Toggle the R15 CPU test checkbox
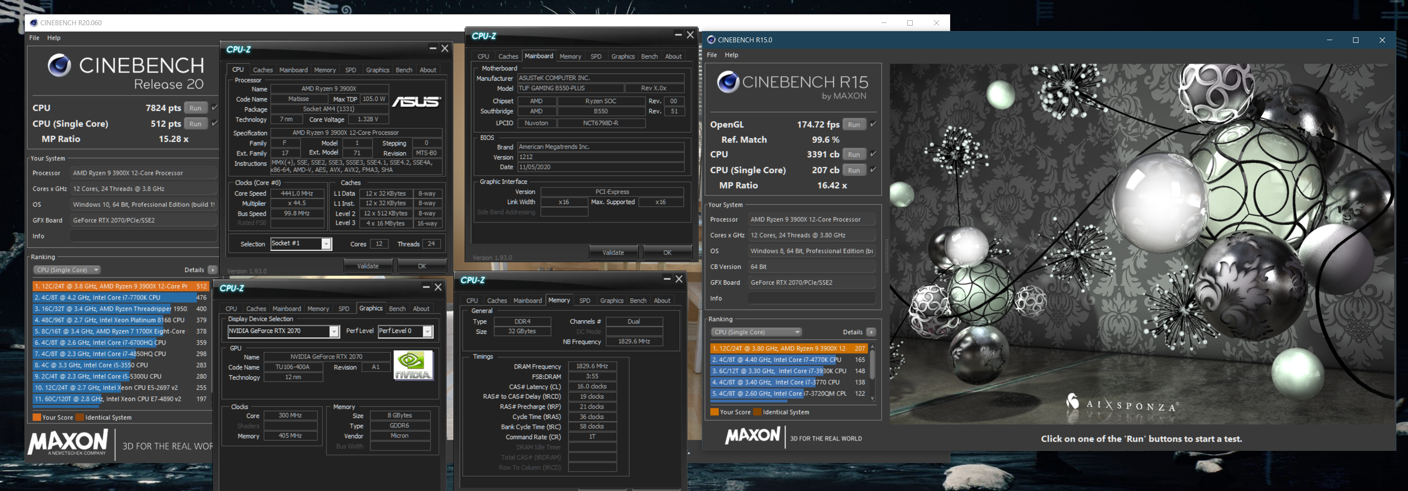The height and width of the screenshot is (491, 1408). (873, 154)
